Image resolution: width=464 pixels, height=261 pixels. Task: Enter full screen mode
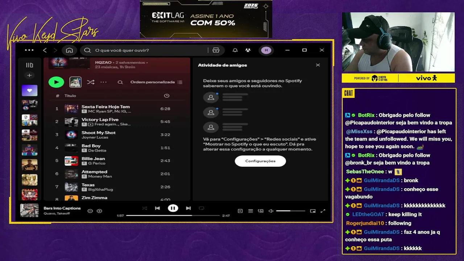323,211
